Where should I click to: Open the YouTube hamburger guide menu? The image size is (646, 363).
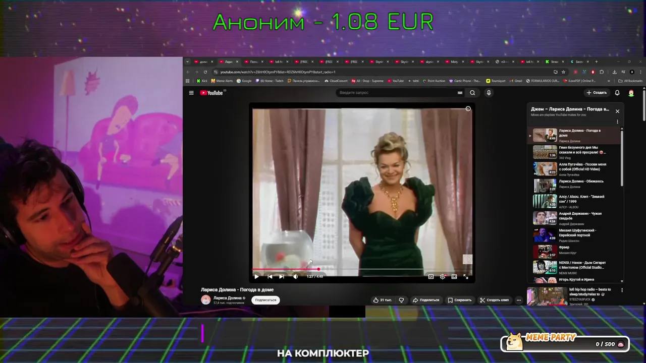191,93
